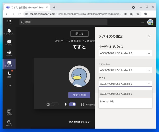Open settings ellipsis next to profile

click(x=143, y=22)
